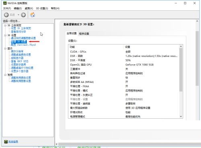Open the 编辑(E) menu
The width and height of the screenshot is (201, 148).
pos(18,8)
